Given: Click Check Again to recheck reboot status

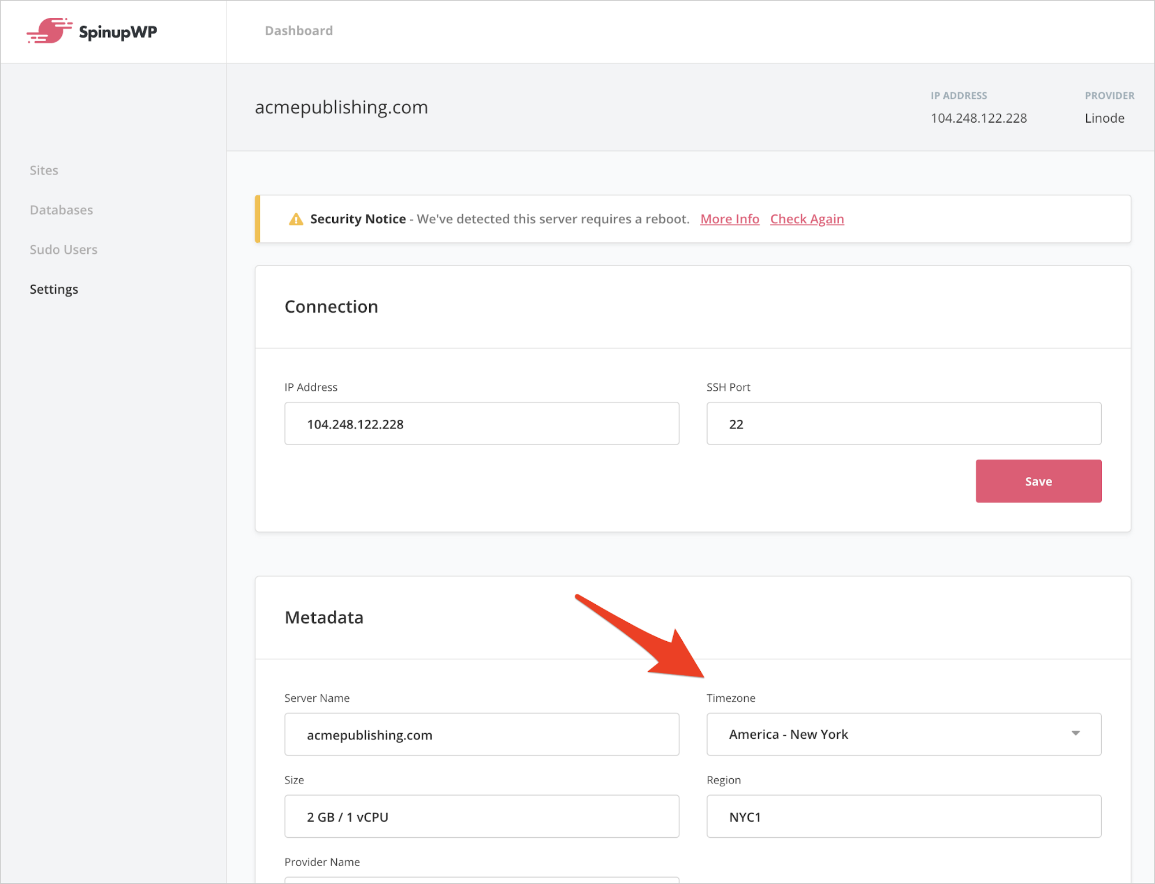Looking at the screenshot, I should pos(806,219).
